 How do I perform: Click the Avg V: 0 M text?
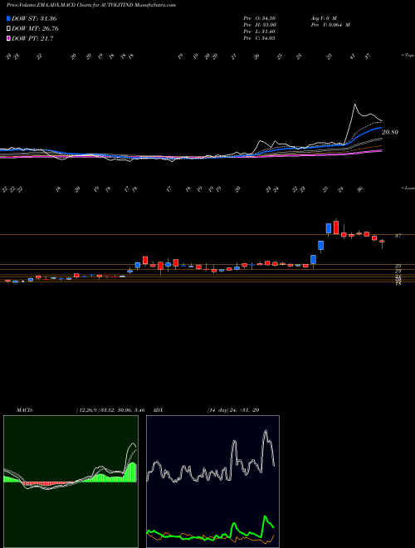click(323, 17)
